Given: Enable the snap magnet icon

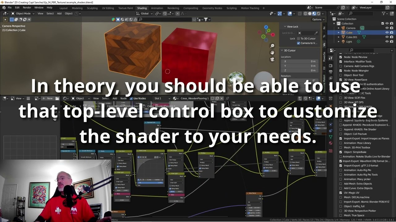Looking at the screenshot, I should point(165,14).
